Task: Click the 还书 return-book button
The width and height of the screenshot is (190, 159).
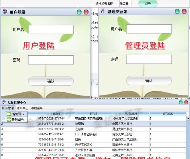Action: coord(148,3)
